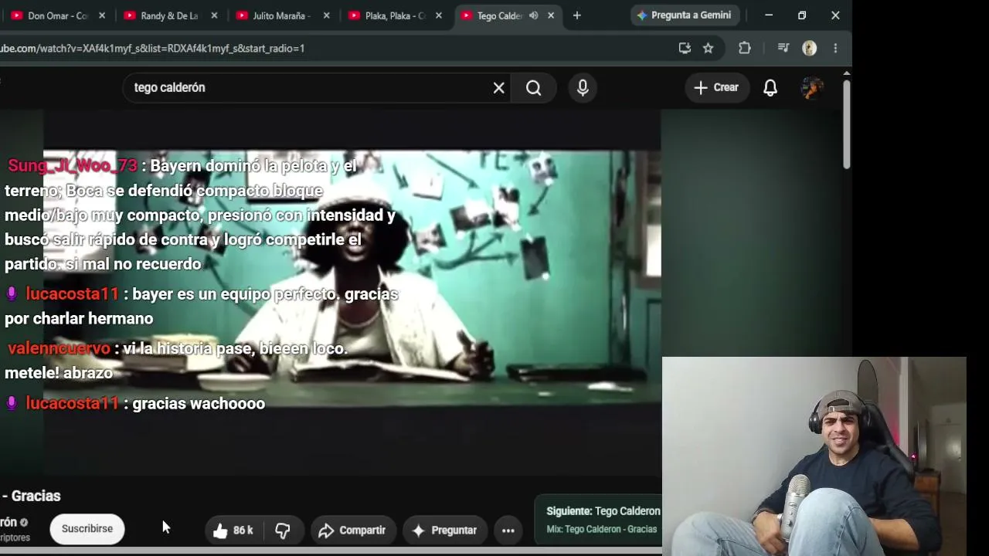Subscribe with the Suscribirse button
The height and width of the screenshot is (556, 989).
[87, 529]
